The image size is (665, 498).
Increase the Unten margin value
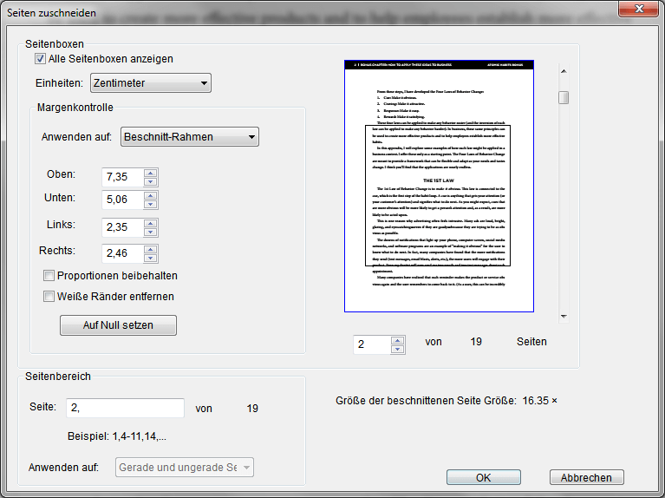[151, 195]
